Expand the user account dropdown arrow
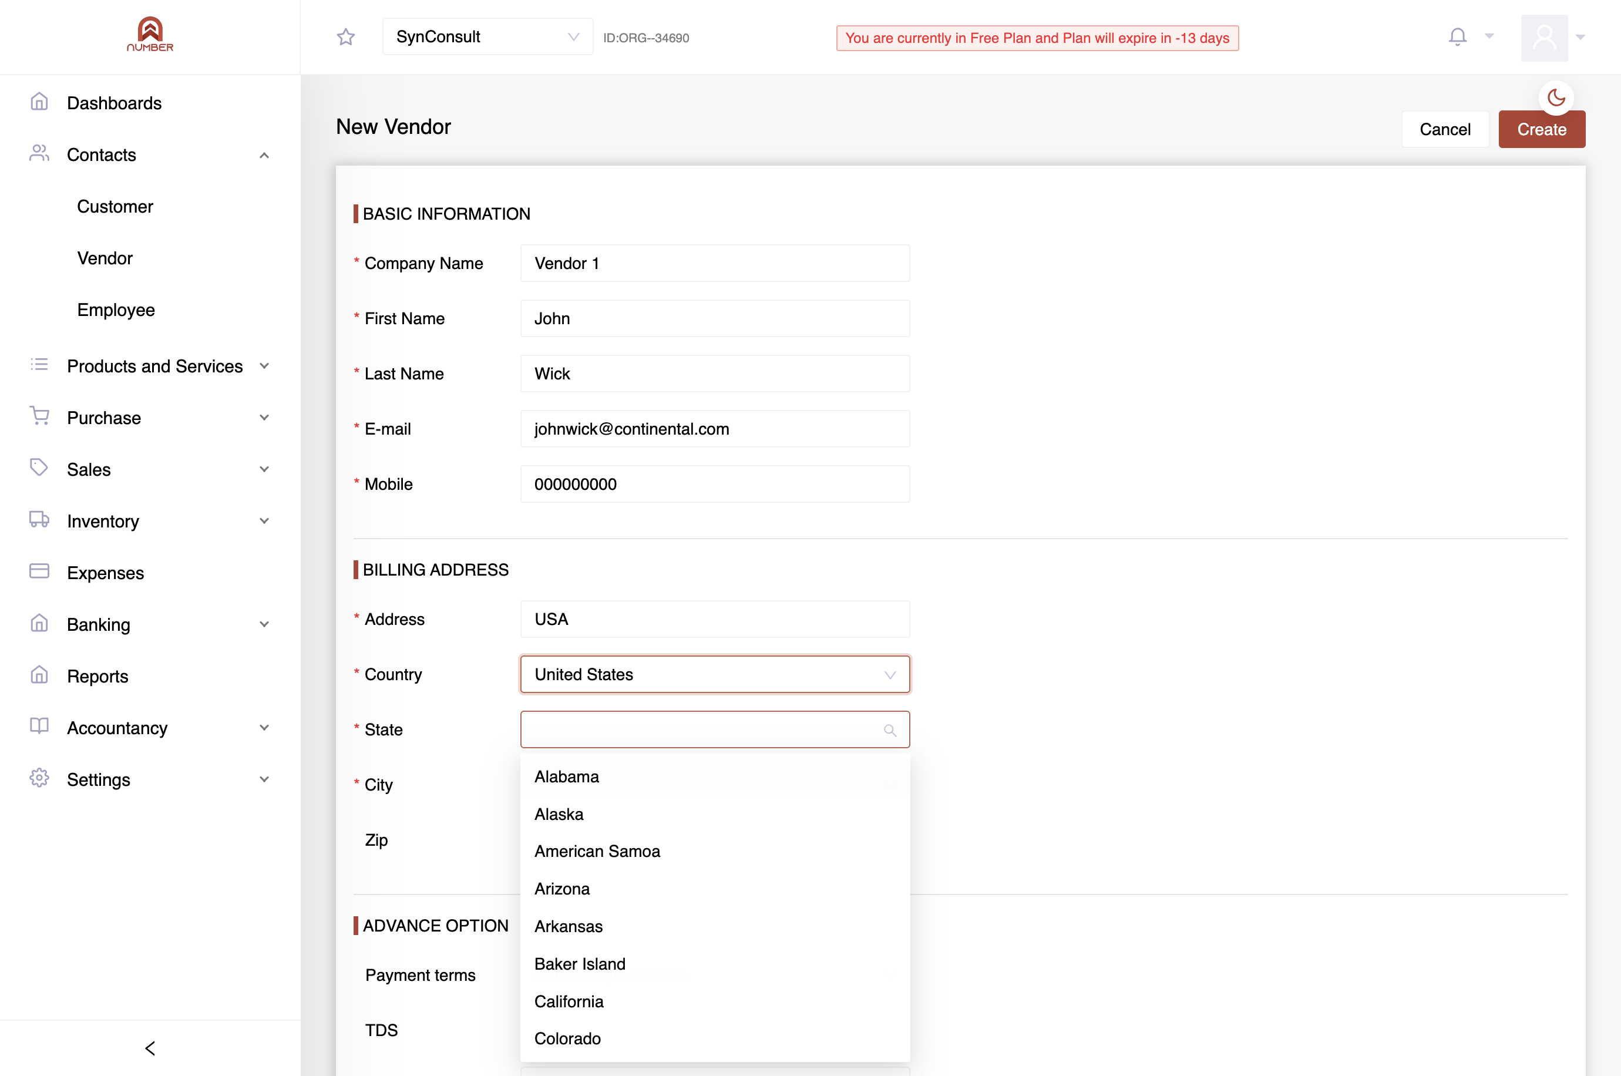The image size is (1621, 1076). [1580, 38]
